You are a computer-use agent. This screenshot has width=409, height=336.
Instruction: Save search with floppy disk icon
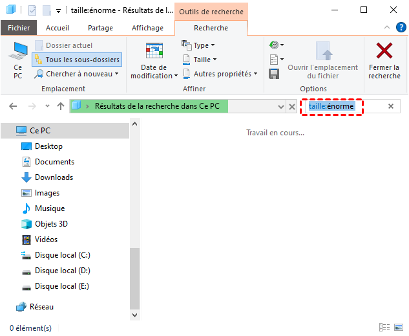coord(274,74)
